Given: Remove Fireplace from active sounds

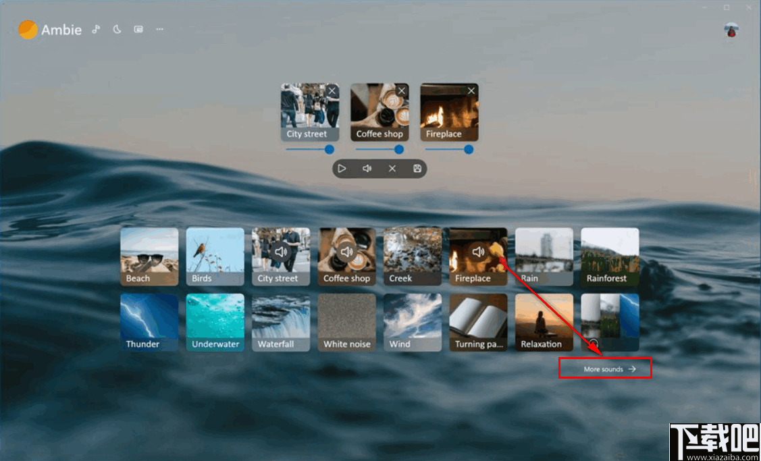Looking at the screenshot, I should click(471, 90).
